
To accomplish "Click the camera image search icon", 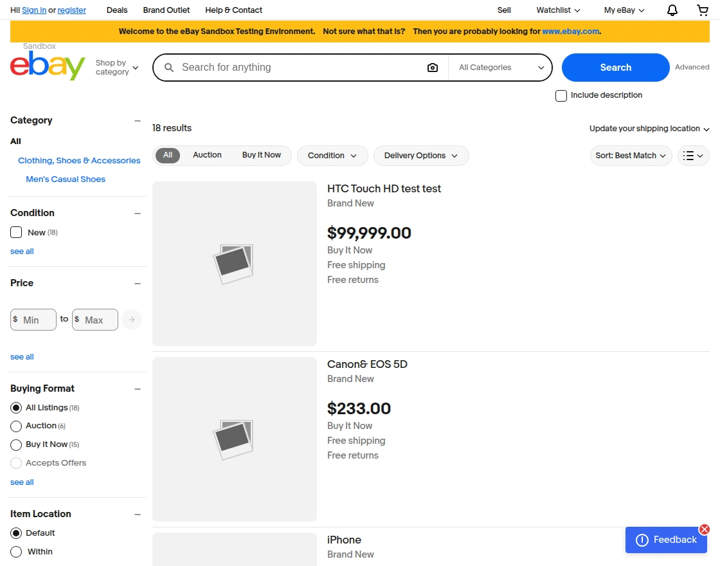I will pos(433,68).
